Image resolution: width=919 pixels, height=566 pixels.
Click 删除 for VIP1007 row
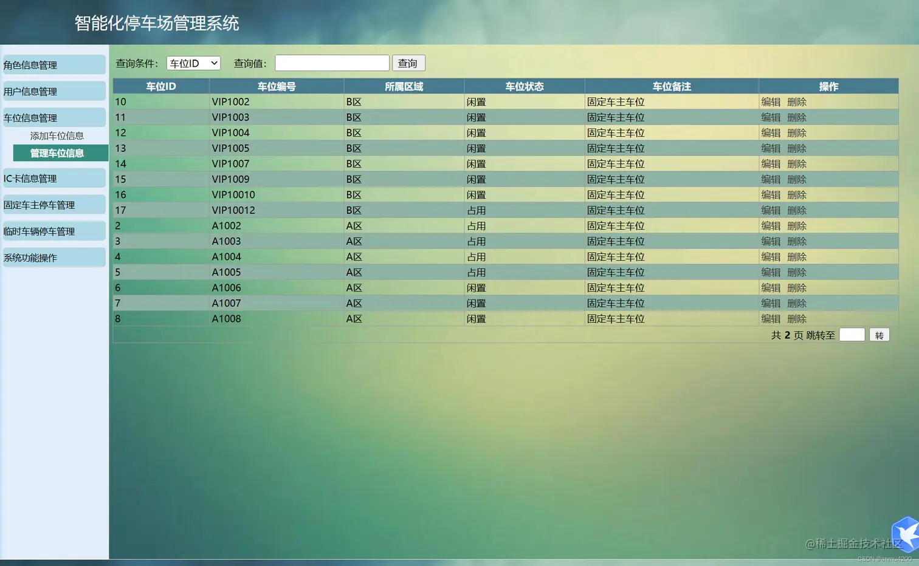tap(797, 164)
